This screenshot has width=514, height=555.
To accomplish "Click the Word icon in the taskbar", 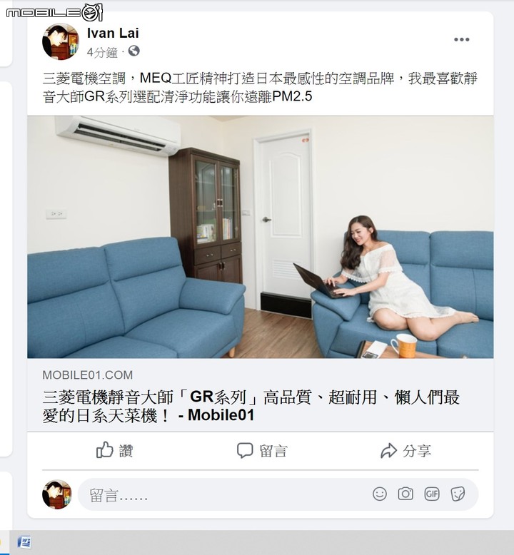I will tap(24, 542).
